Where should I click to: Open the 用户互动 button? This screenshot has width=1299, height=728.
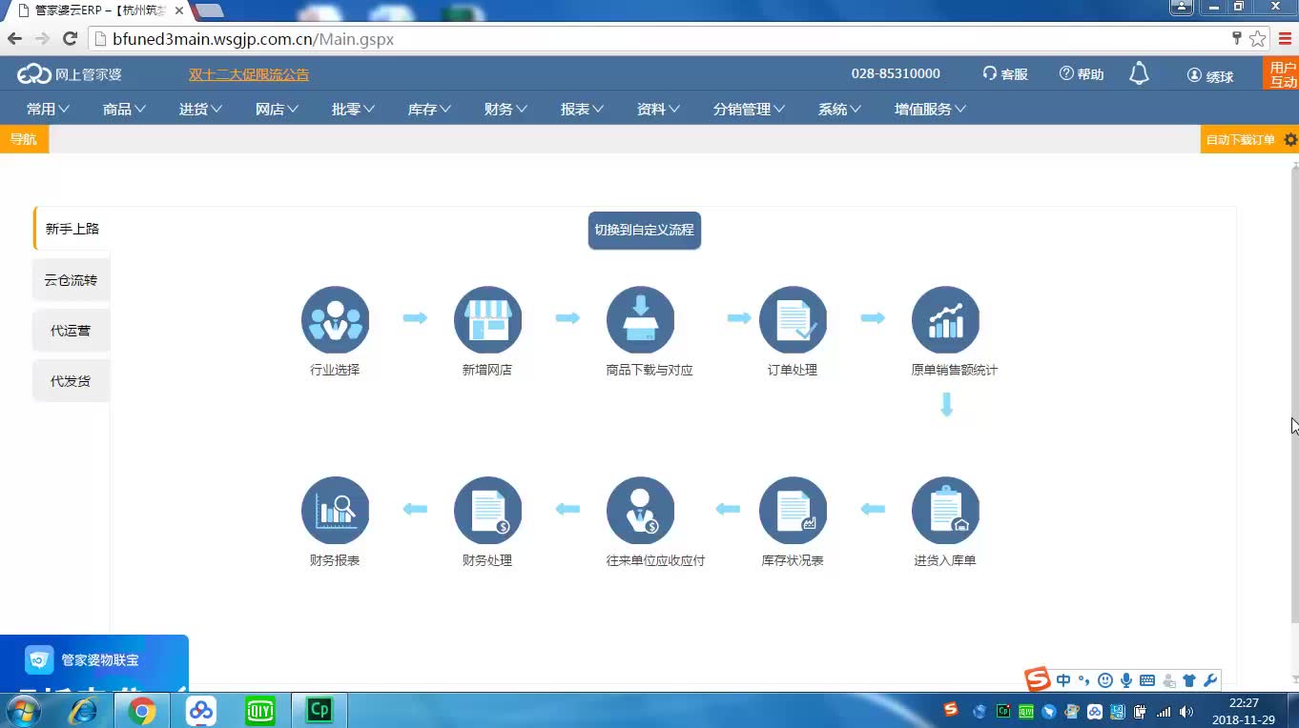point(1283,74)
